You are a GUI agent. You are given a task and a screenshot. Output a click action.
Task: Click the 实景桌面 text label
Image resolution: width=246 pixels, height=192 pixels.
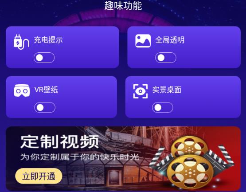[x=167, y=90]
